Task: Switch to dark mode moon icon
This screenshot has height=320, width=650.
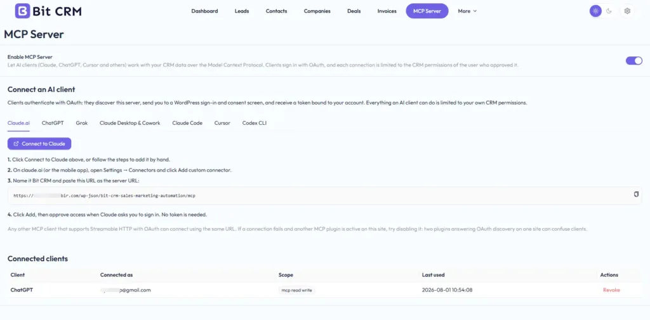Action: [x=609, y=11]
